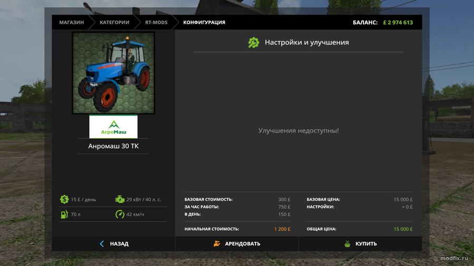474x266 pixels.
Task: Switch to the RT-MODS breadcrumb
Action: 156,23
